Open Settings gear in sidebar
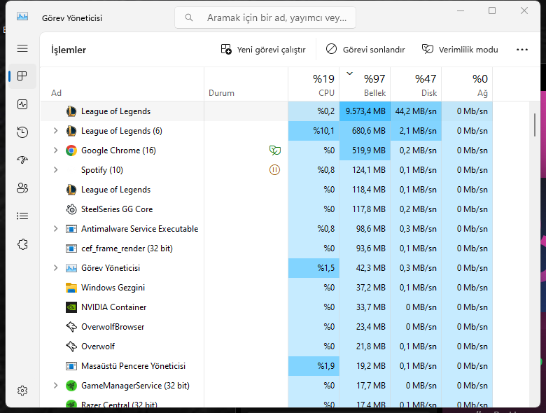 click(x=22, y=391)
